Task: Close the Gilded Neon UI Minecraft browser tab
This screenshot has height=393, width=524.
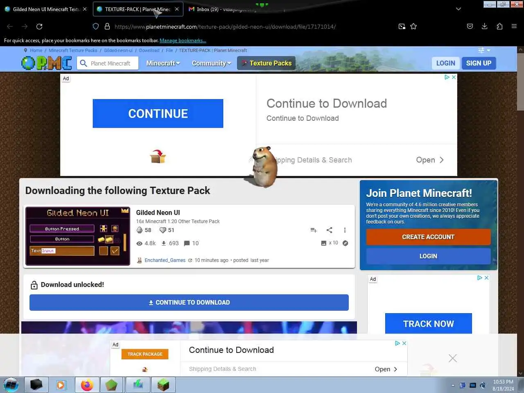Action: click(x=85, y=9)
